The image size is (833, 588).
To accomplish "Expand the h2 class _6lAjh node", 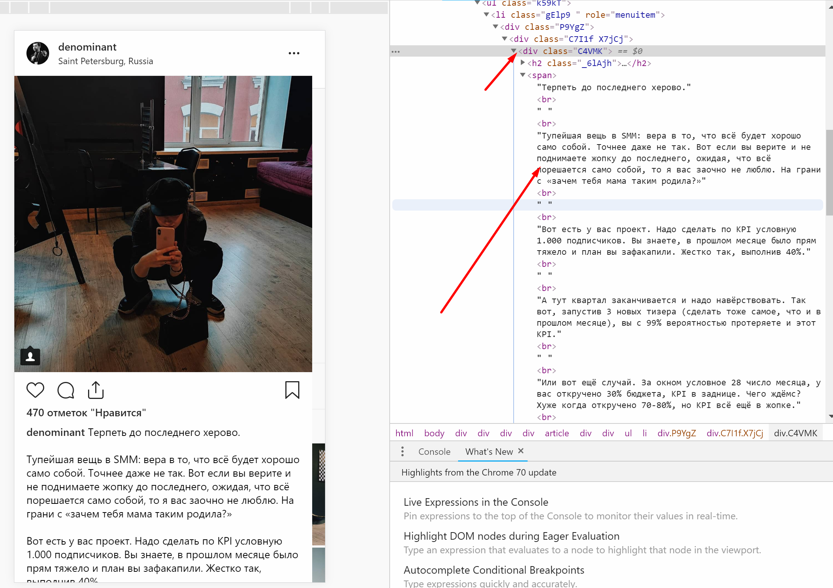I will 523,63.
